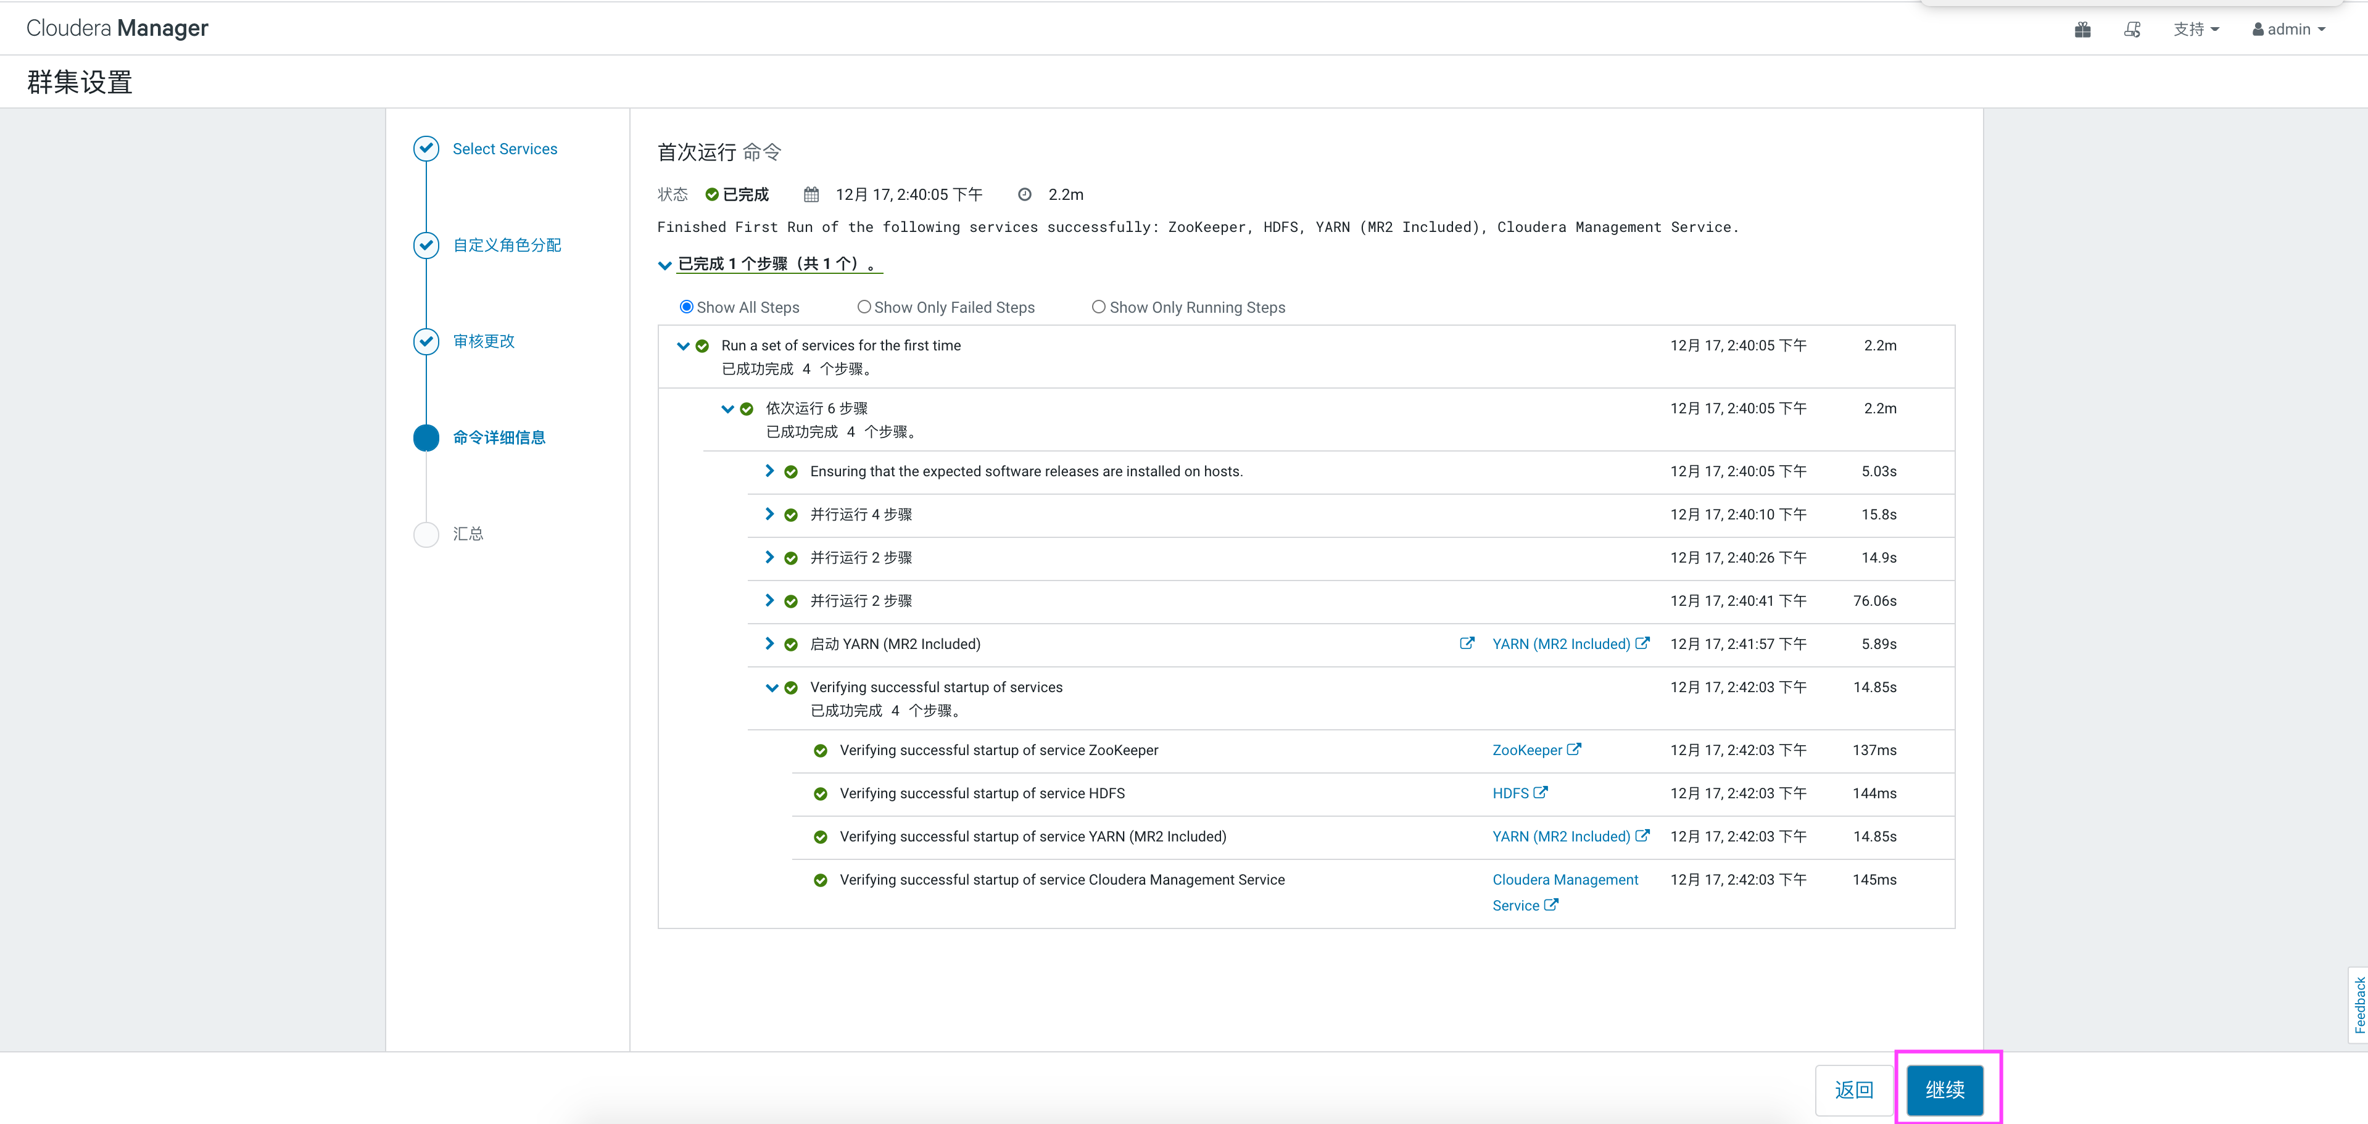Expand the Ensuring software releases installed step

[x=769, y=471]
